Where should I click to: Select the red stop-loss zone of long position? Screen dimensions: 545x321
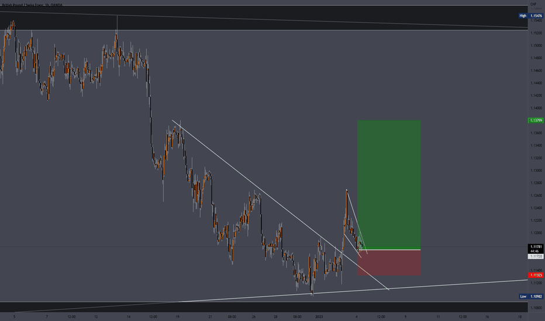tap(389, 263)
